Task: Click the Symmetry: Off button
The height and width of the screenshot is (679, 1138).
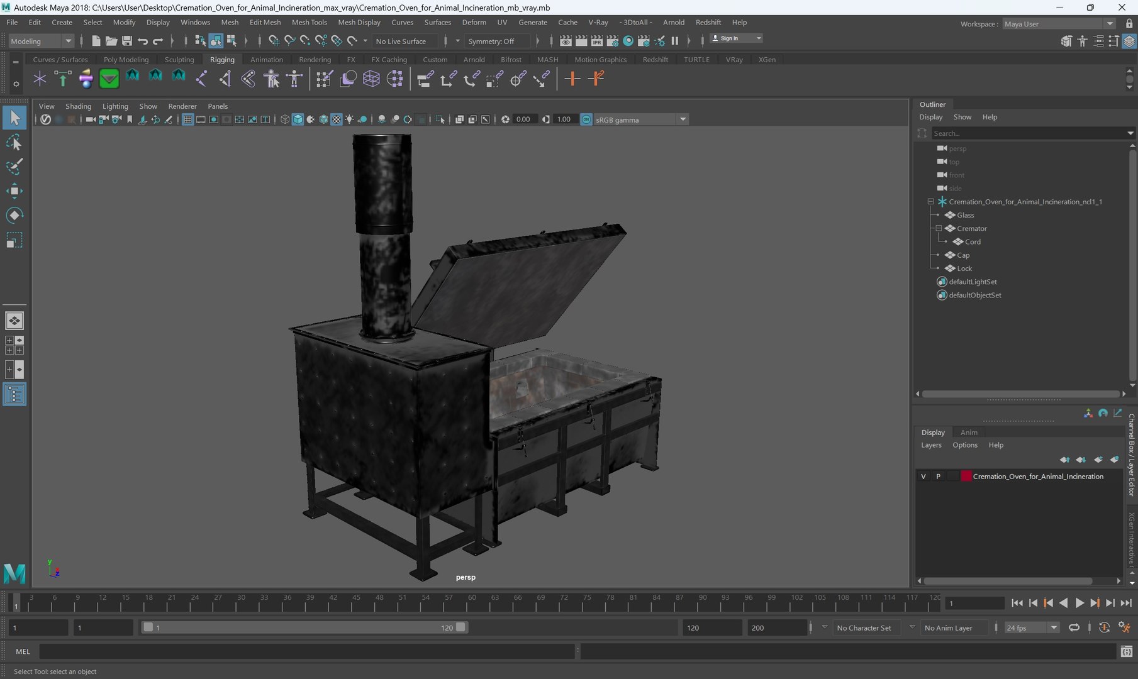Action: tap(496, 41)
